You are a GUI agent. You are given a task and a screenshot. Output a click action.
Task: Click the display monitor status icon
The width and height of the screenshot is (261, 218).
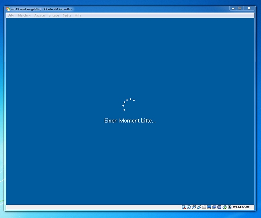point(209,208)
